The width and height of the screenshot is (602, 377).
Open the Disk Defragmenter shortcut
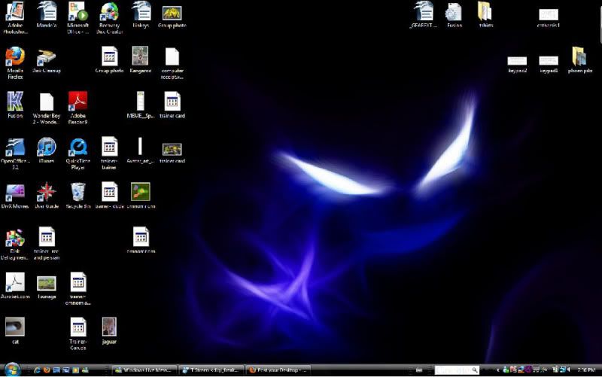(15, 238)
